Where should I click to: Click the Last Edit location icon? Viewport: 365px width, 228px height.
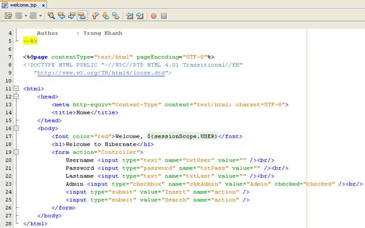point(8,16)
